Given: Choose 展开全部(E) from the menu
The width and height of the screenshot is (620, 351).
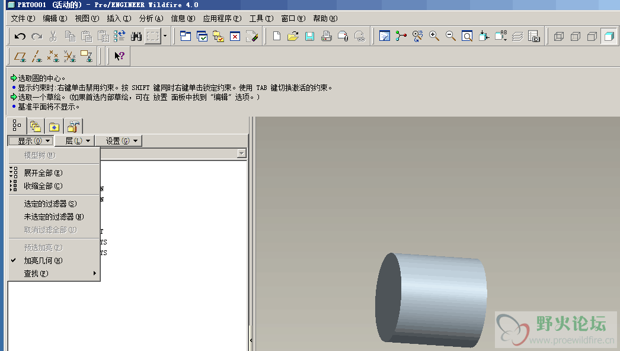Looking at the screenshot, I should click(x=54, y=173).
